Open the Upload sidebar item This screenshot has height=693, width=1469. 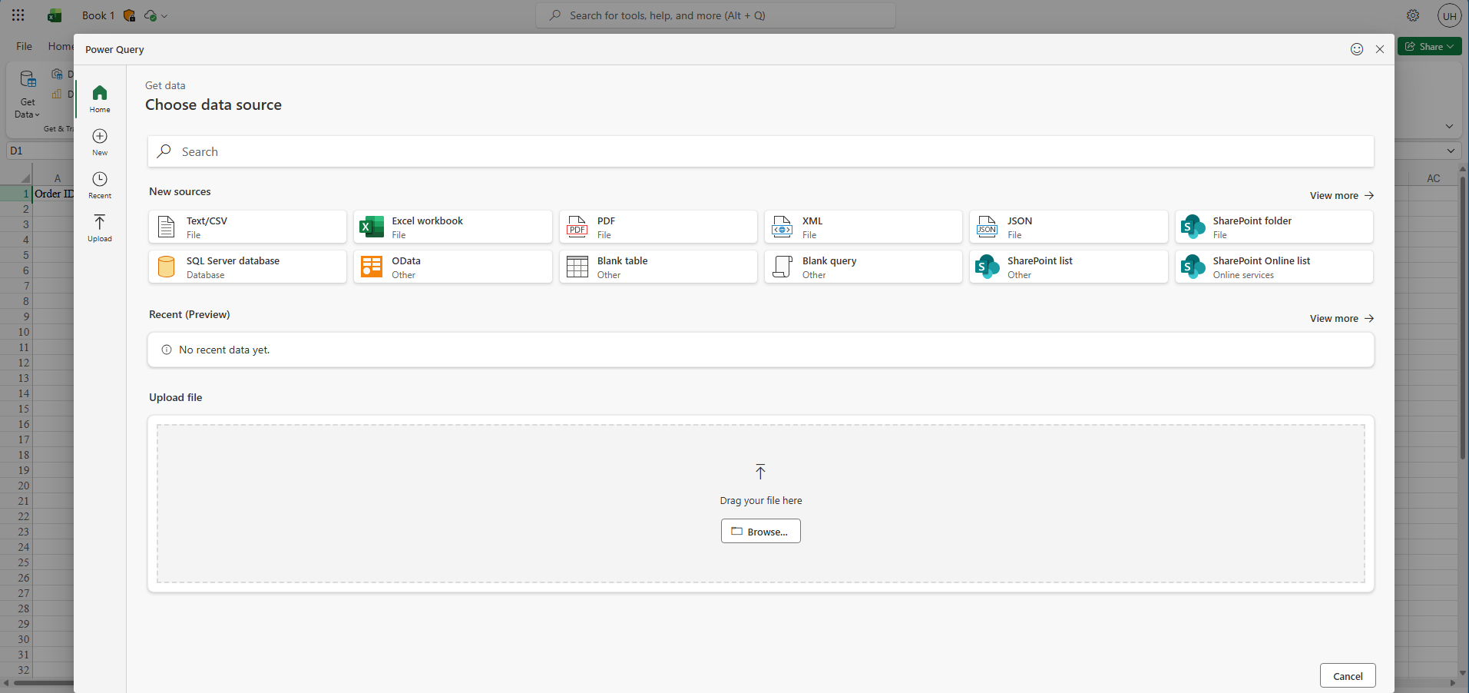pos(100,228)
